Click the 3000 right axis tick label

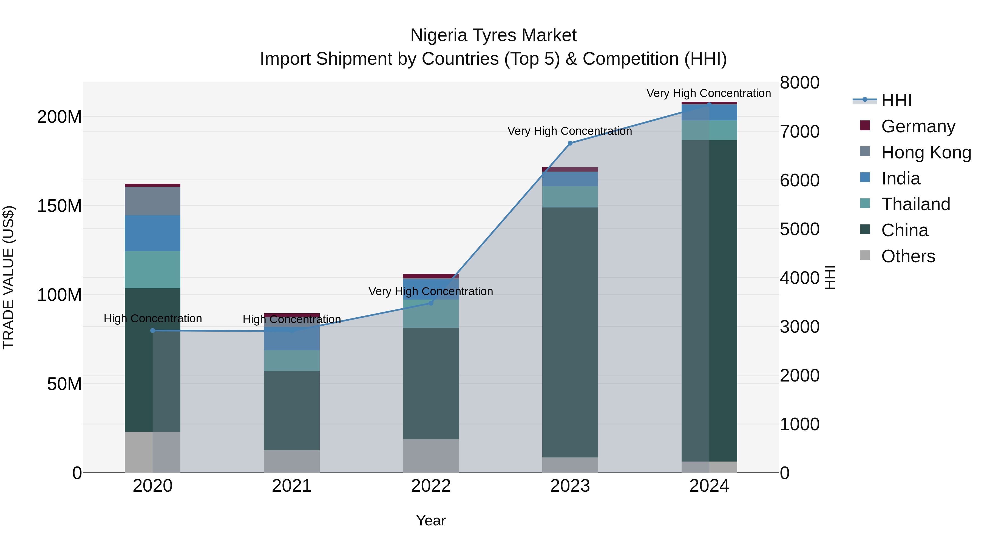tap(800, 327)
